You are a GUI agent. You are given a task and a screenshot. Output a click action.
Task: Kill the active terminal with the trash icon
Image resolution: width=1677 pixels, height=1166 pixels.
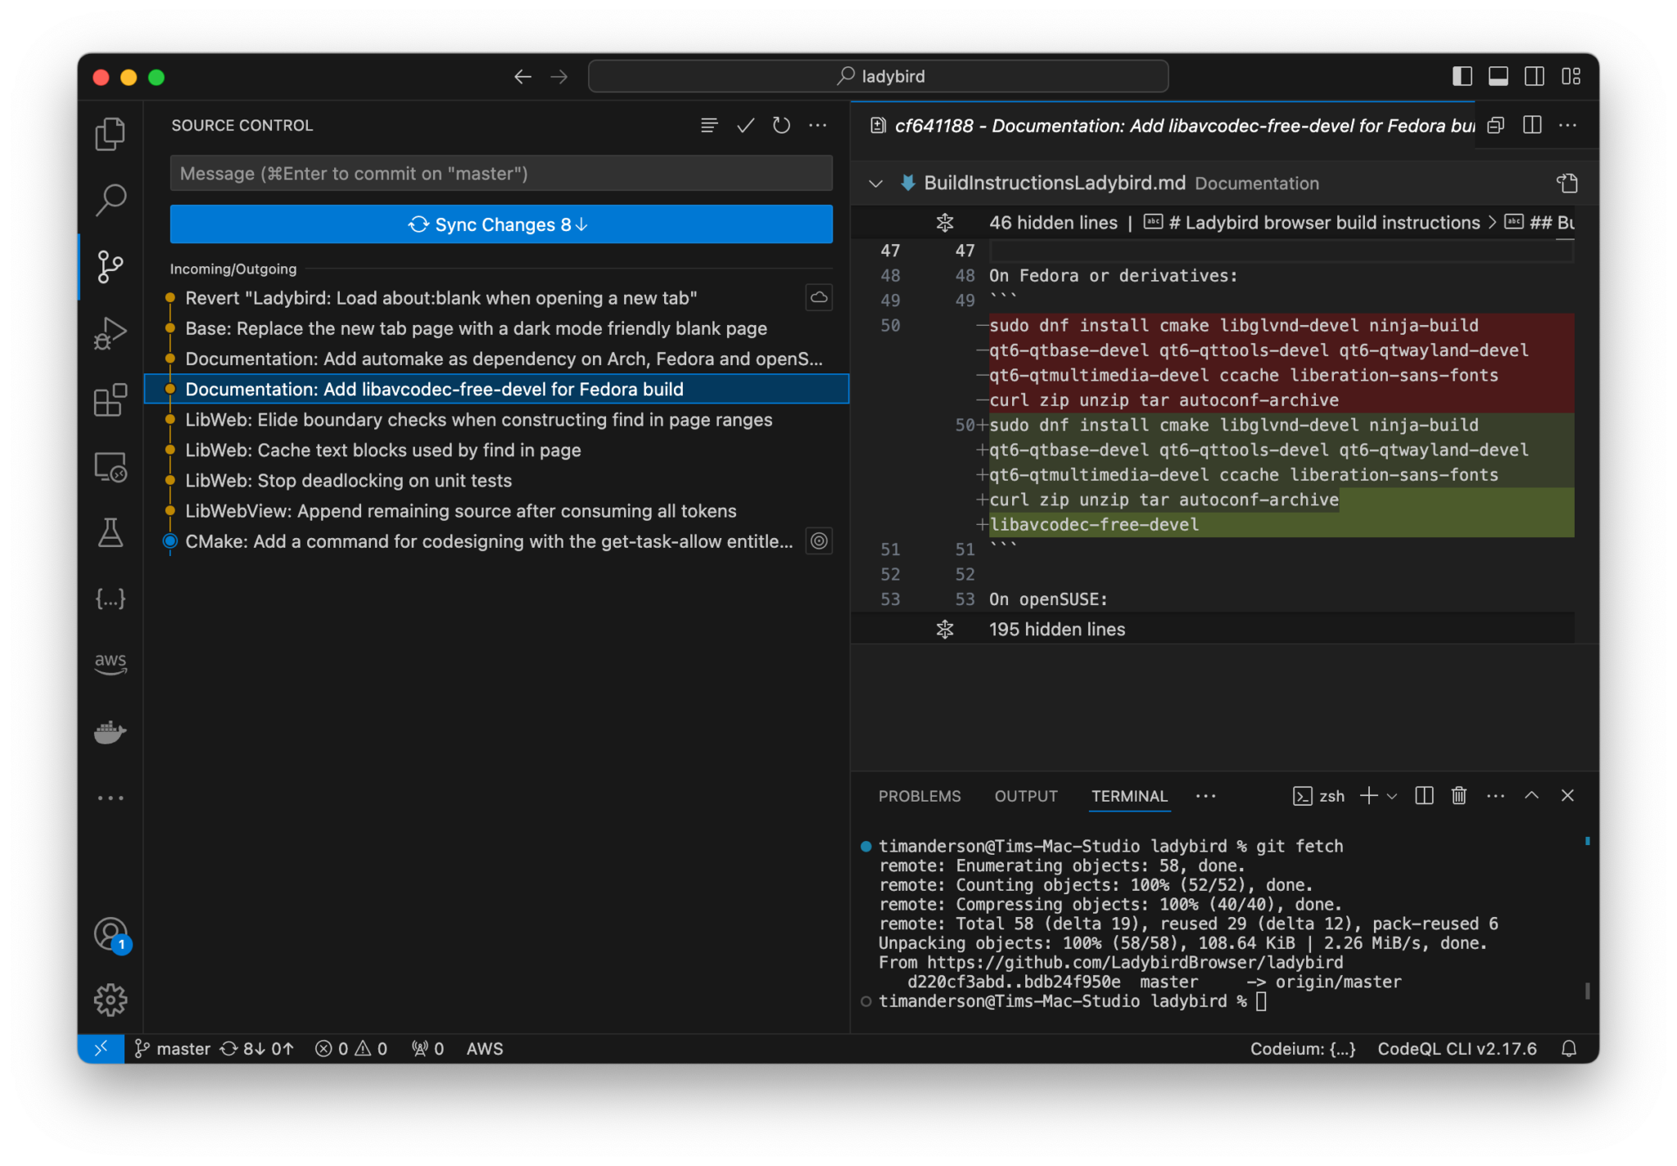click(1458, 795)
